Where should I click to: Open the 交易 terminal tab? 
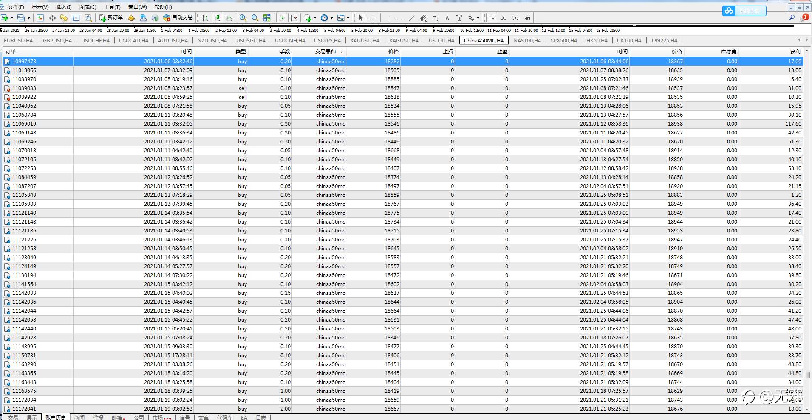(x=13, y=417)
